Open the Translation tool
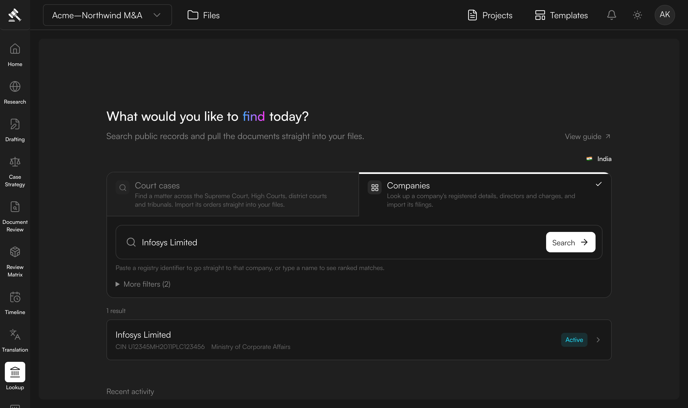This screenshot has width=688, height=408. pyautogui.click(x=15, y=341)
